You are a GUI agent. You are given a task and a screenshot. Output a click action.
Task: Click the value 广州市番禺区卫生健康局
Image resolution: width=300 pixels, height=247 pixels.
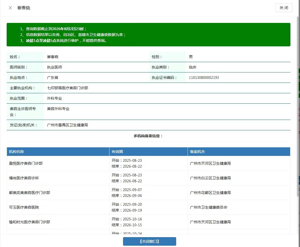[x=67, y=125]
